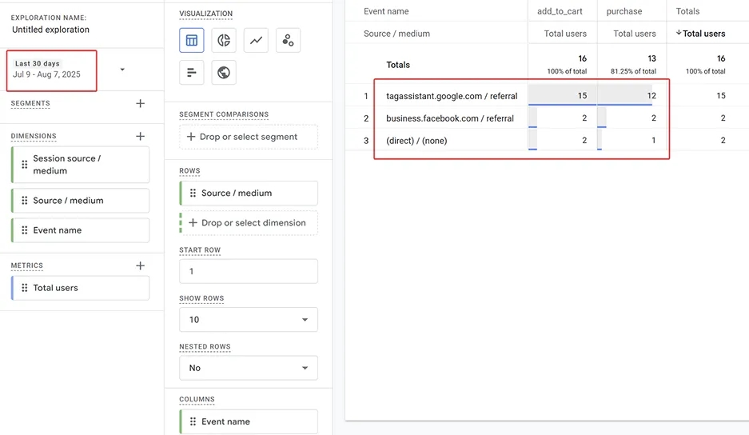
Task: Grab the Source / medium dimension drag handle
Action: 24,200
